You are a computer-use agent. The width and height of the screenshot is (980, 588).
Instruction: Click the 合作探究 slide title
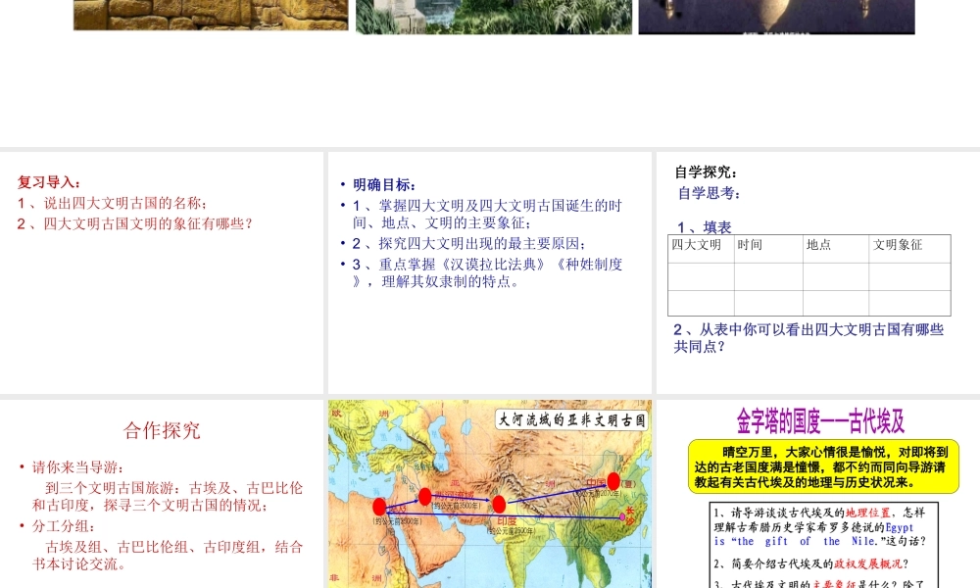[162, 429]
